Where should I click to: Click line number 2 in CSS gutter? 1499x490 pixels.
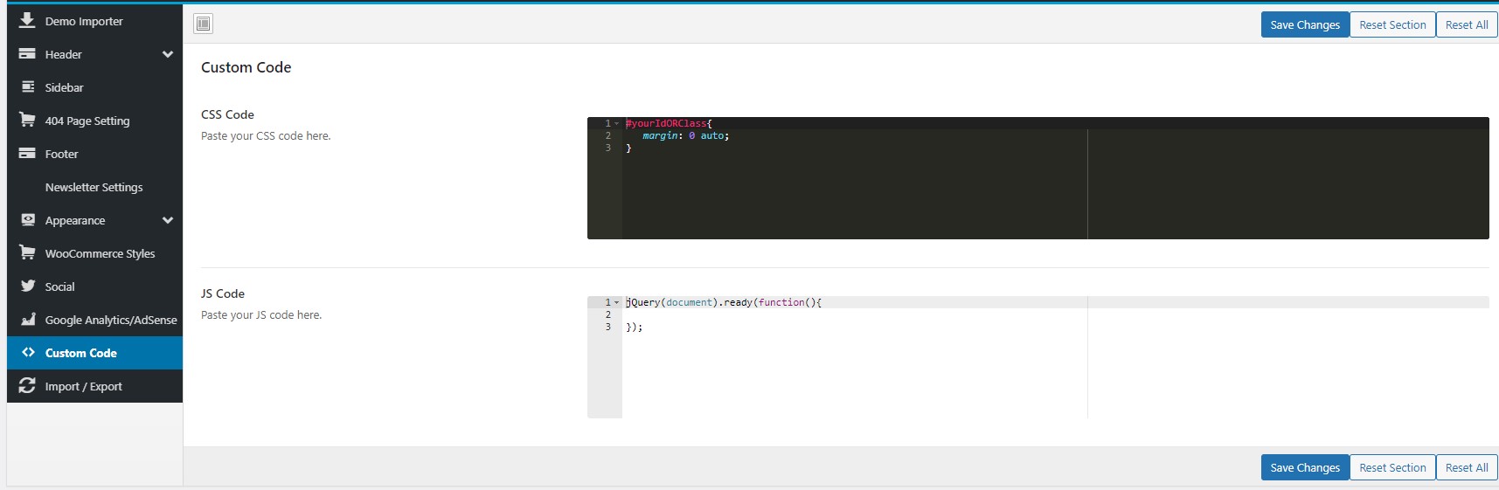608,135
